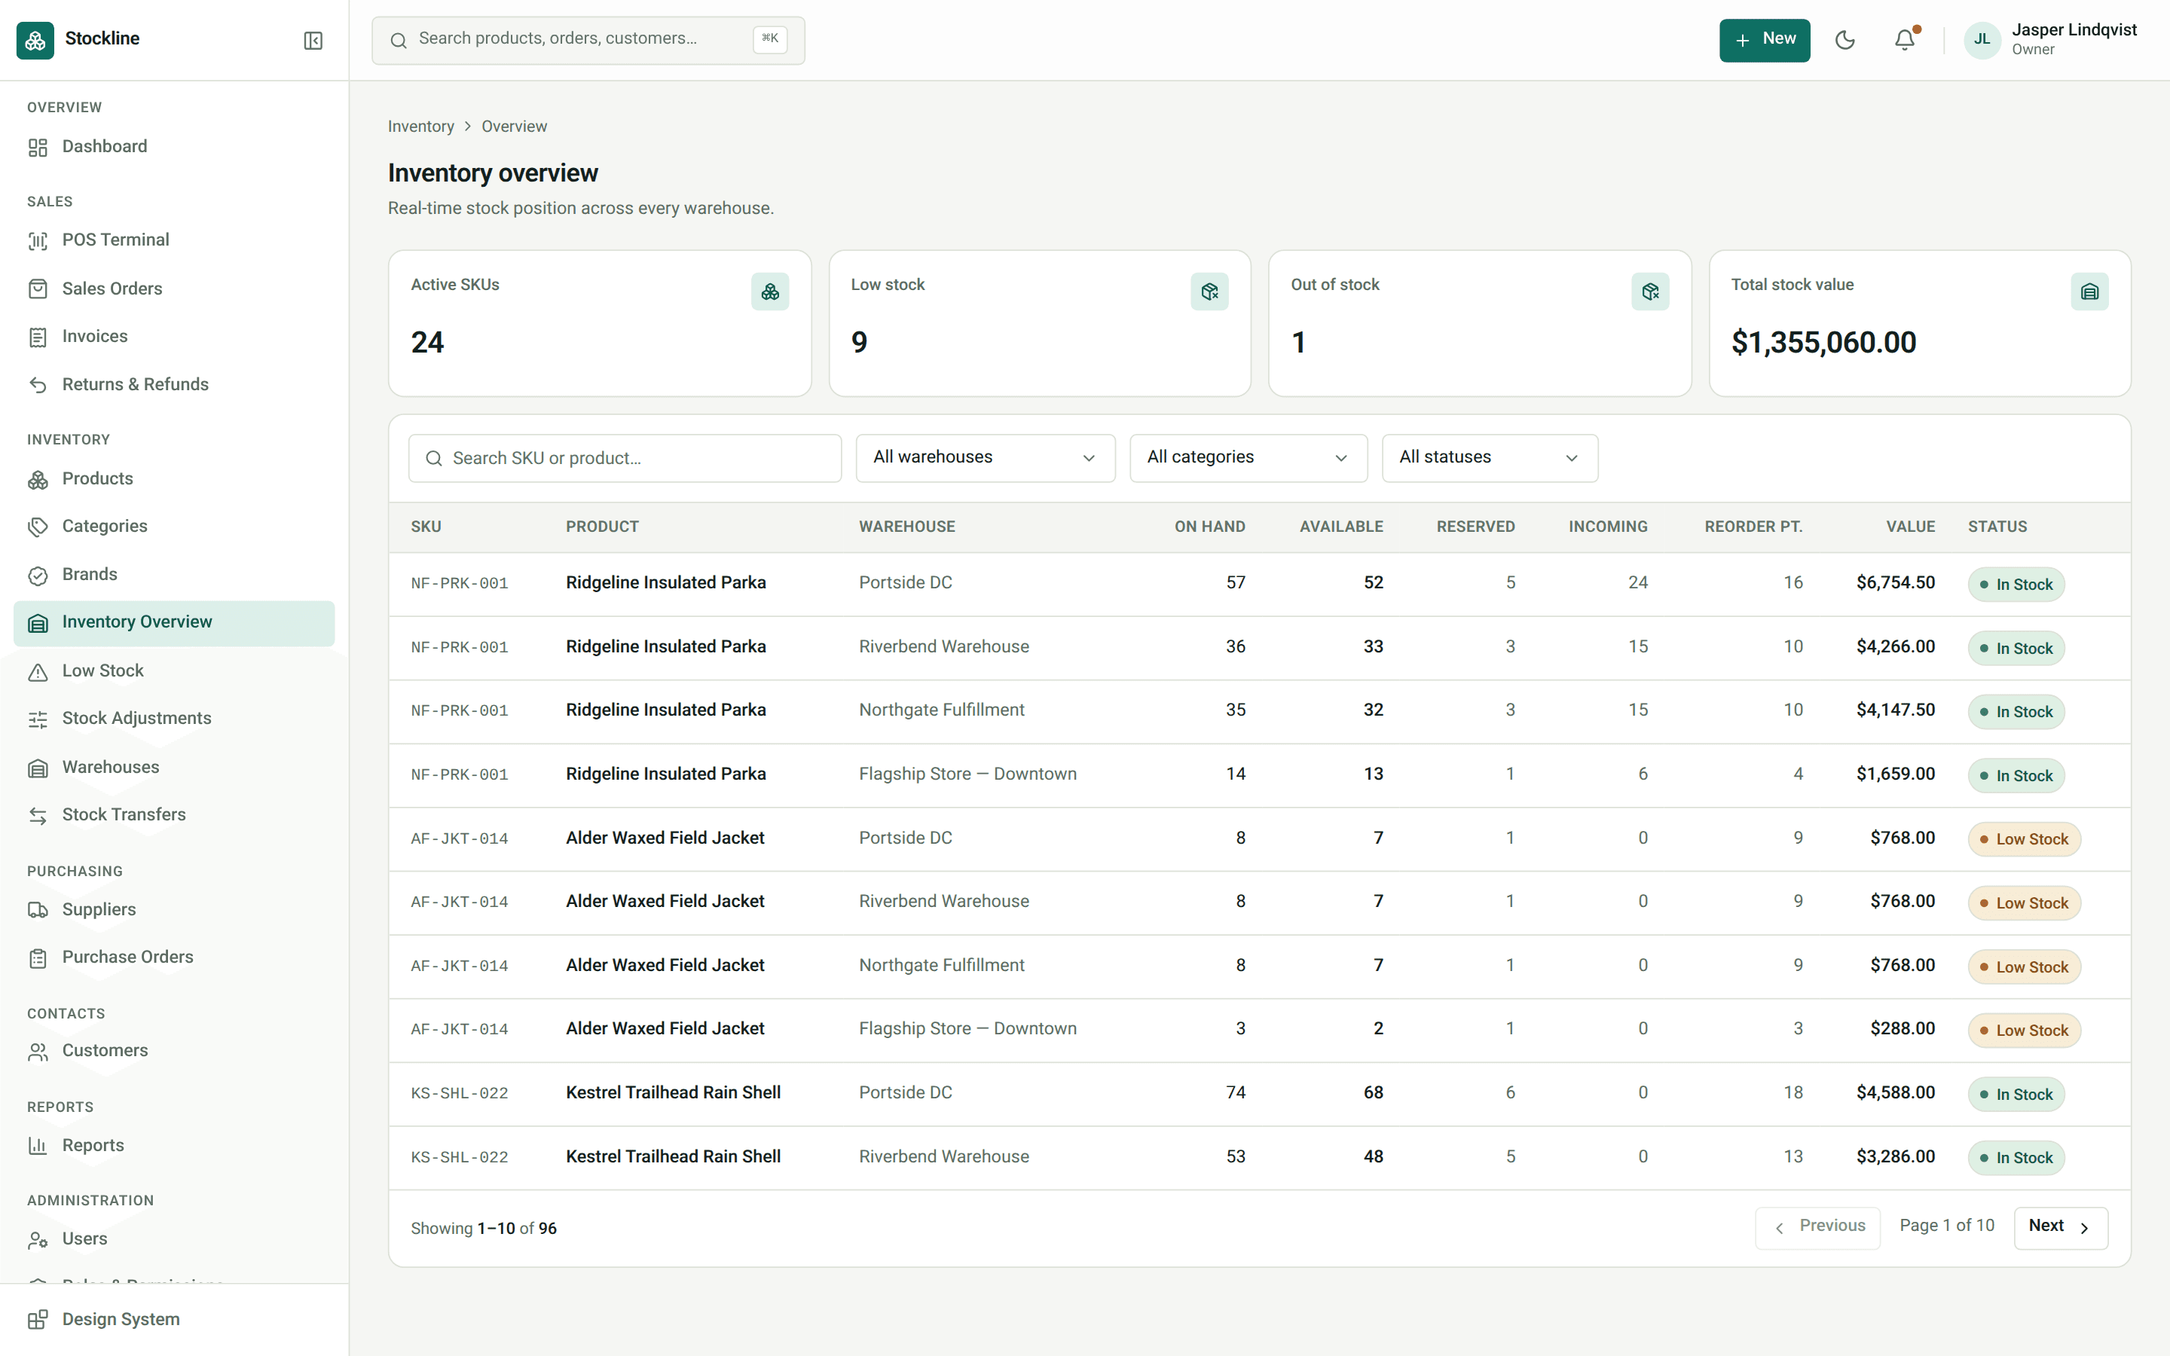Click the Suppliers truck icon
Screen dimensions: 2170x1356
(38, 910)
